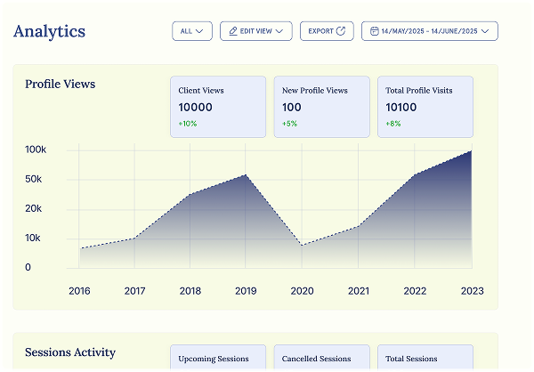
Task: Click the export share icon
Action: pyautogui.click(x=342, y=31)
